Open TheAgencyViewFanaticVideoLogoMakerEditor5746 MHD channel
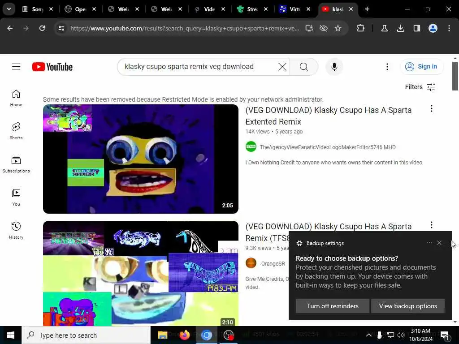The width and height of the screenshot is (459, 344). pyautogui.click(x=328, y=147)
